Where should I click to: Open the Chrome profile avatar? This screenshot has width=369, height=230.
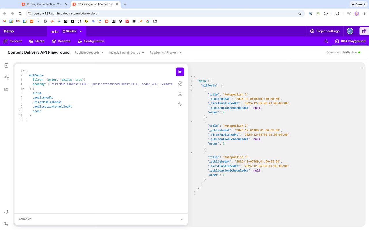[357, 13]
